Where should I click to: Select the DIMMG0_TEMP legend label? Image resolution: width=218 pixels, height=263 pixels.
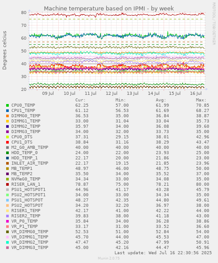(26, 116)
